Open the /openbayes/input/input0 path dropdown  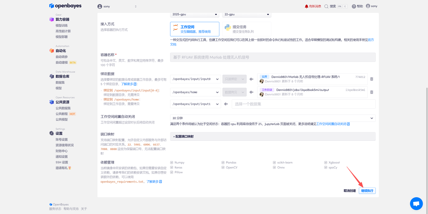click(x=196, y=79)
